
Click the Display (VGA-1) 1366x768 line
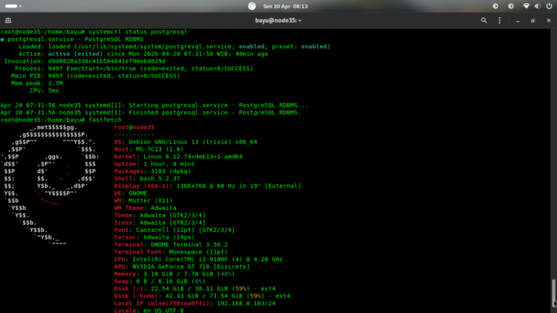(x=208, y=186)
